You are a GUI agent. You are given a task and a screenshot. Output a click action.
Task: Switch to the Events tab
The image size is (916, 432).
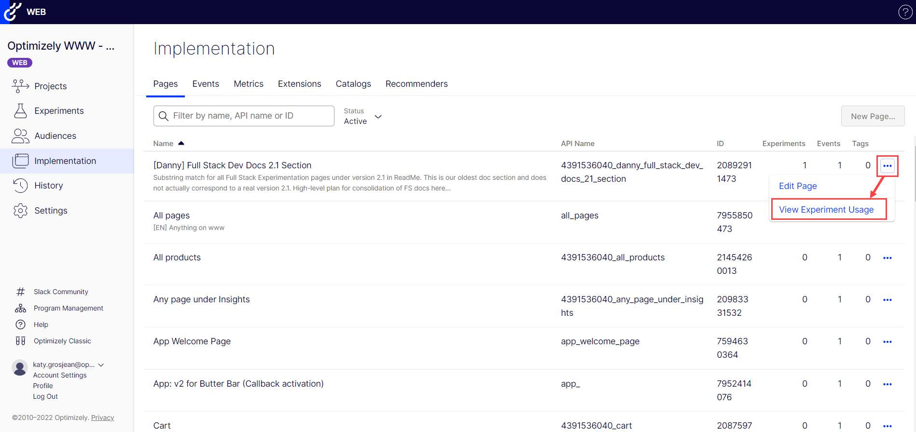pos(206,84)
